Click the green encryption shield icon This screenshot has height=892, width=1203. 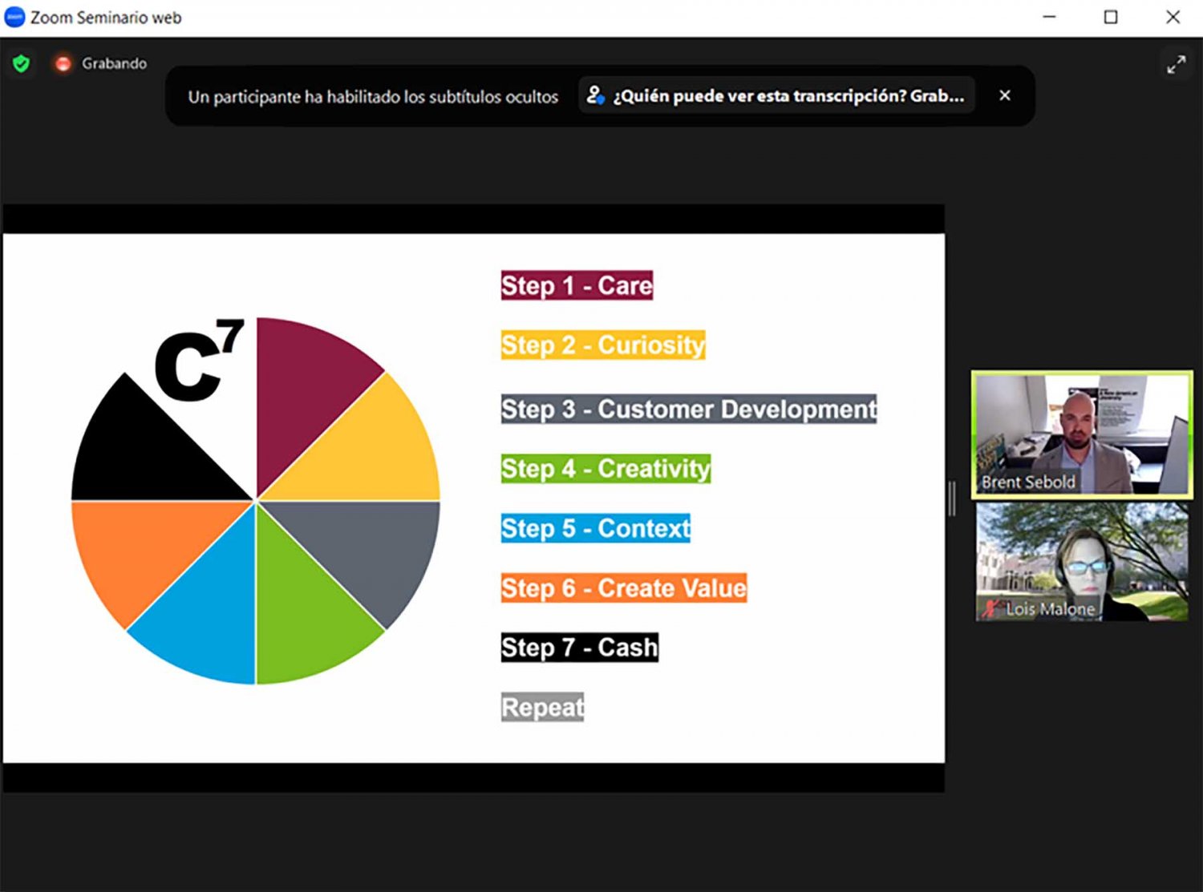coord(22,63)
